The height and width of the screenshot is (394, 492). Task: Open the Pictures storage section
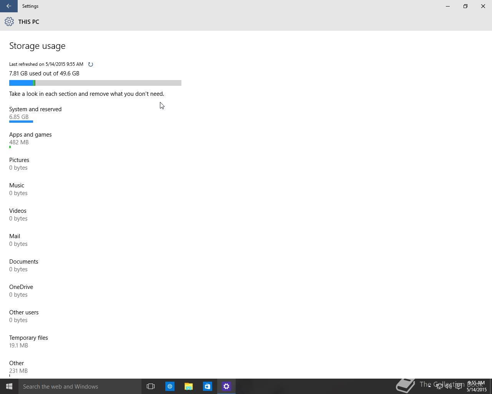19,164
